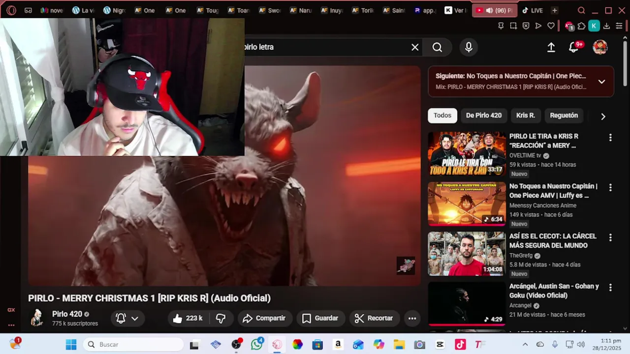
Task: Add page to bookmarks heart icon
Action: [551, 26]
